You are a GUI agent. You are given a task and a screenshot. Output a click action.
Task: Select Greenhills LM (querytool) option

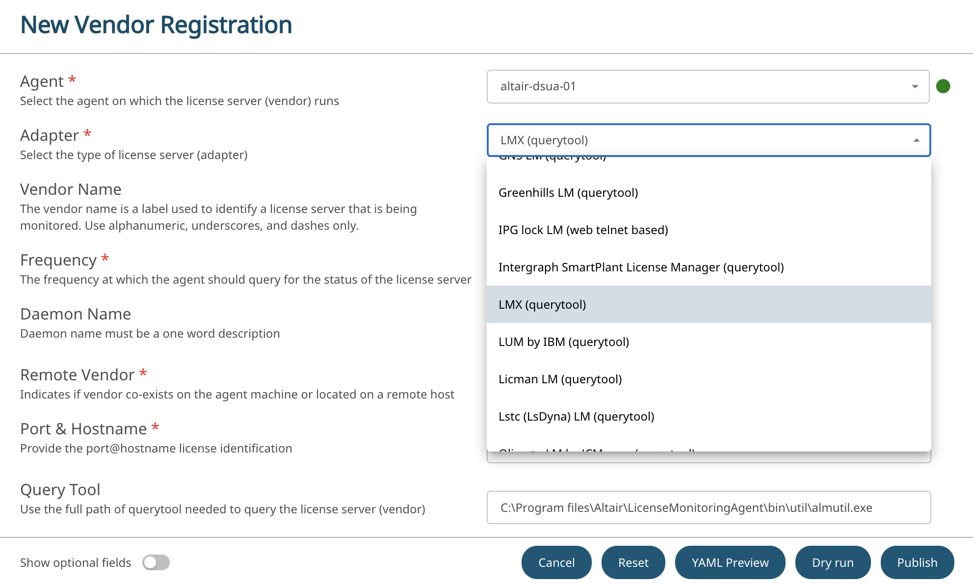click(x=568, y=193)
